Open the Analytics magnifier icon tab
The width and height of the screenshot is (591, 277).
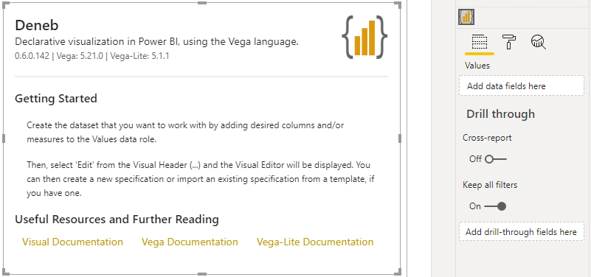click(539, 42)
